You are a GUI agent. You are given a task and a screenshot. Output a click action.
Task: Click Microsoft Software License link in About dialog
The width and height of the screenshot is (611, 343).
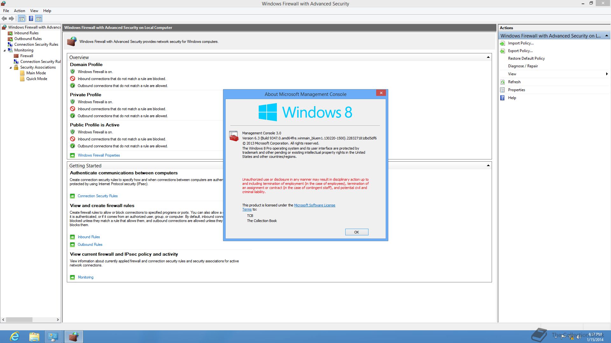coord(314,205)
